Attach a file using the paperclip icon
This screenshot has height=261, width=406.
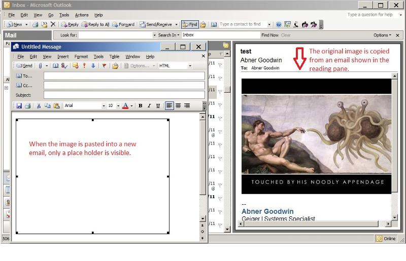click(41, 66)
